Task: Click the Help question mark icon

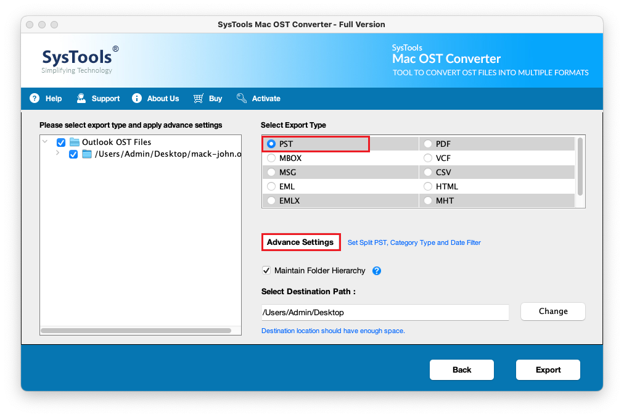Action: pyautogui.click(x=35, y=98)
